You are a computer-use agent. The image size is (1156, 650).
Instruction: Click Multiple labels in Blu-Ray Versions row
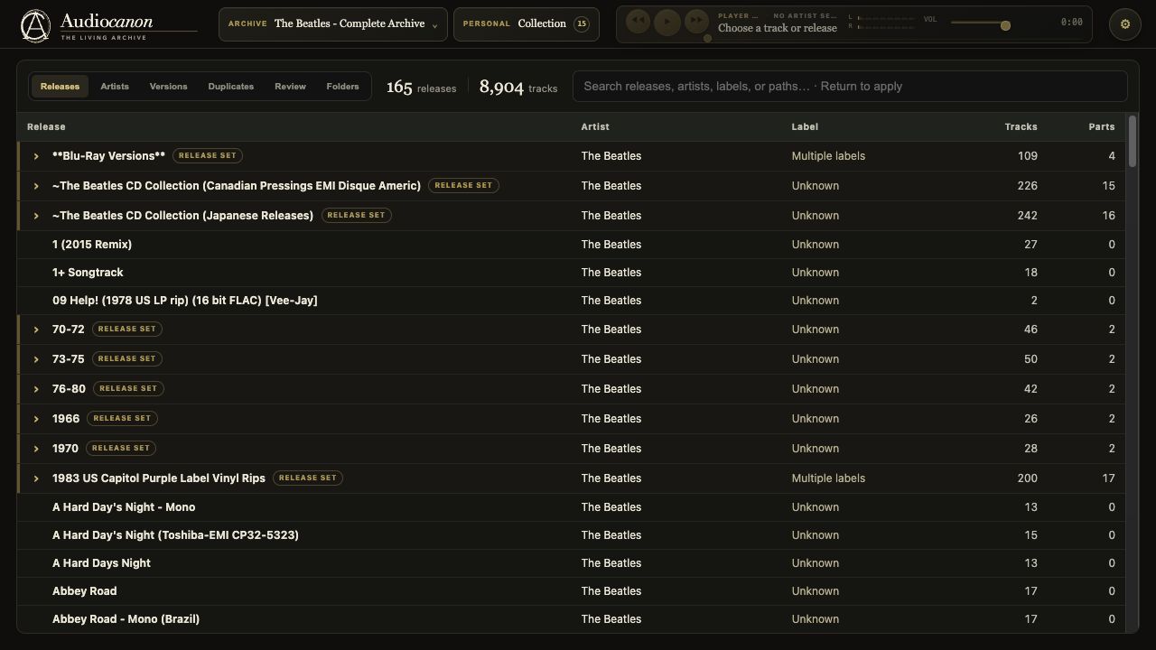(828, 156)
